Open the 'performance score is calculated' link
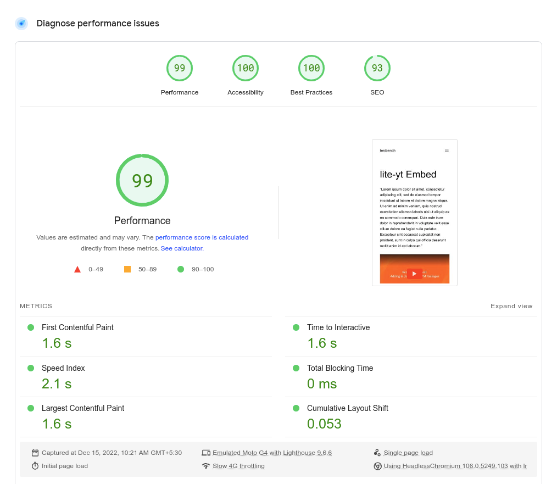557x484 pixels. click(x=202, y=237)
